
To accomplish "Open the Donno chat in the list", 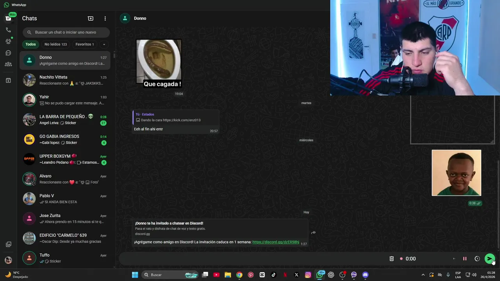I will click(x=65, y=60).
